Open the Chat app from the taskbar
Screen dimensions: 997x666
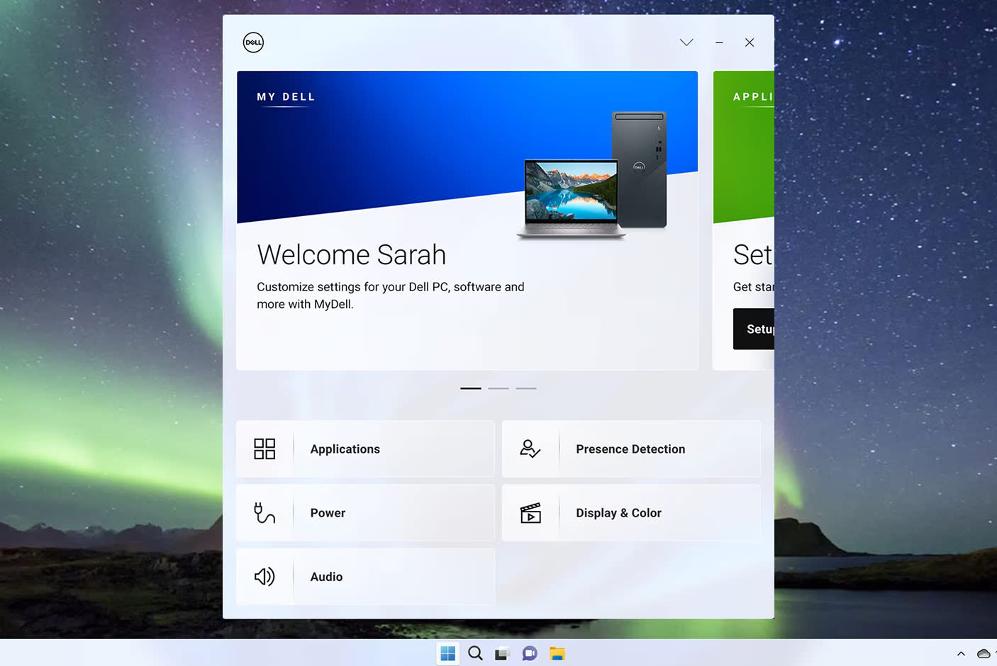point(530,653)
